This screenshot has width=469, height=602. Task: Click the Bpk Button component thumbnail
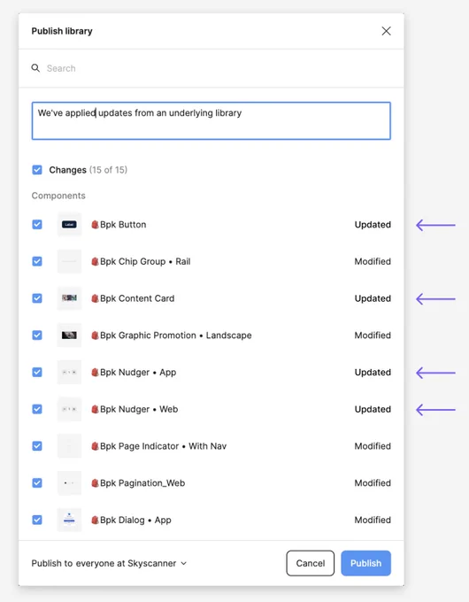(x=70, y=225)
